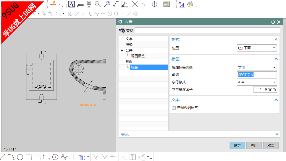
Task: Open the 位置 position dropdown
Action: 257,48
